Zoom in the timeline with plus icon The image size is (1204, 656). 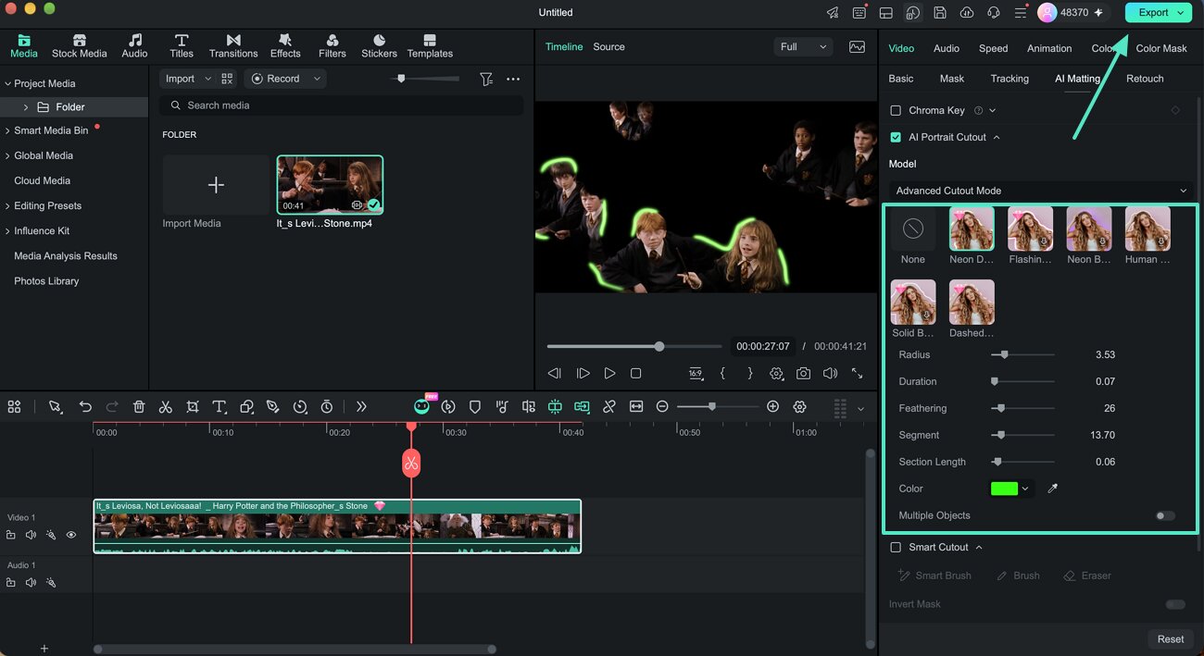(773, 407)
